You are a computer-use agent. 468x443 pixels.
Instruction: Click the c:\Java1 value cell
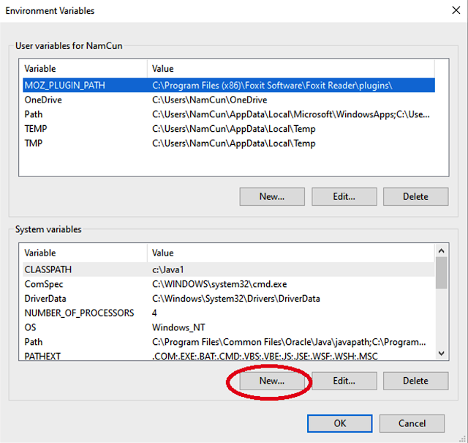pyautogui.click(x=167, y=269)
